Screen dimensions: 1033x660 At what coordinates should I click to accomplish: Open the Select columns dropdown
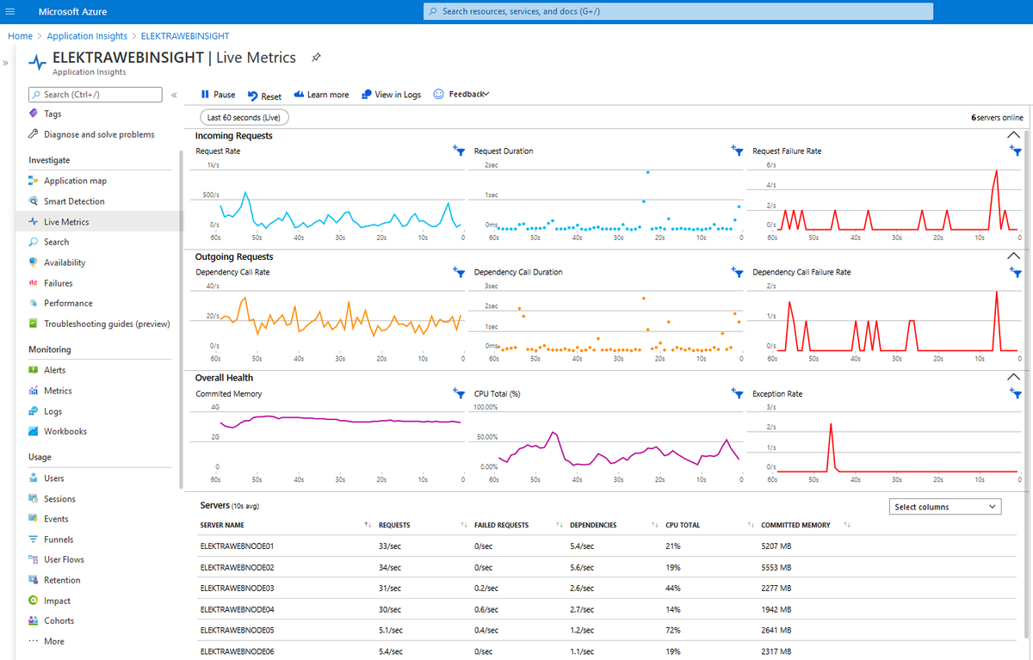[x=944, y=506]
